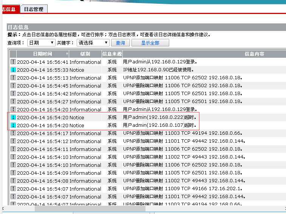Click the log icon on the 16:54:09 row
The height and width of the screenshot is (214, 286).
13,173
